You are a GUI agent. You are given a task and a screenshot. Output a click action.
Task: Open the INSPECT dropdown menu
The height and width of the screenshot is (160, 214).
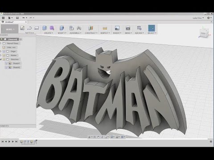(105, 33)
